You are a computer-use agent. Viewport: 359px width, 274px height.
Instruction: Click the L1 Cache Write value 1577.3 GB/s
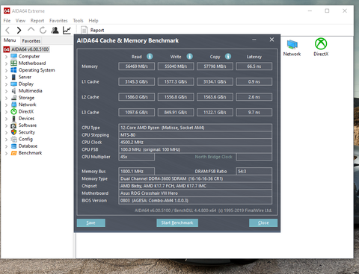tap(176, 81)
